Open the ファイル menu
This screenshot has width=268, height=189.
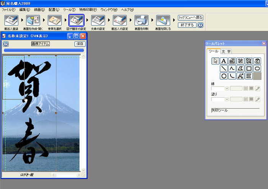9,9
